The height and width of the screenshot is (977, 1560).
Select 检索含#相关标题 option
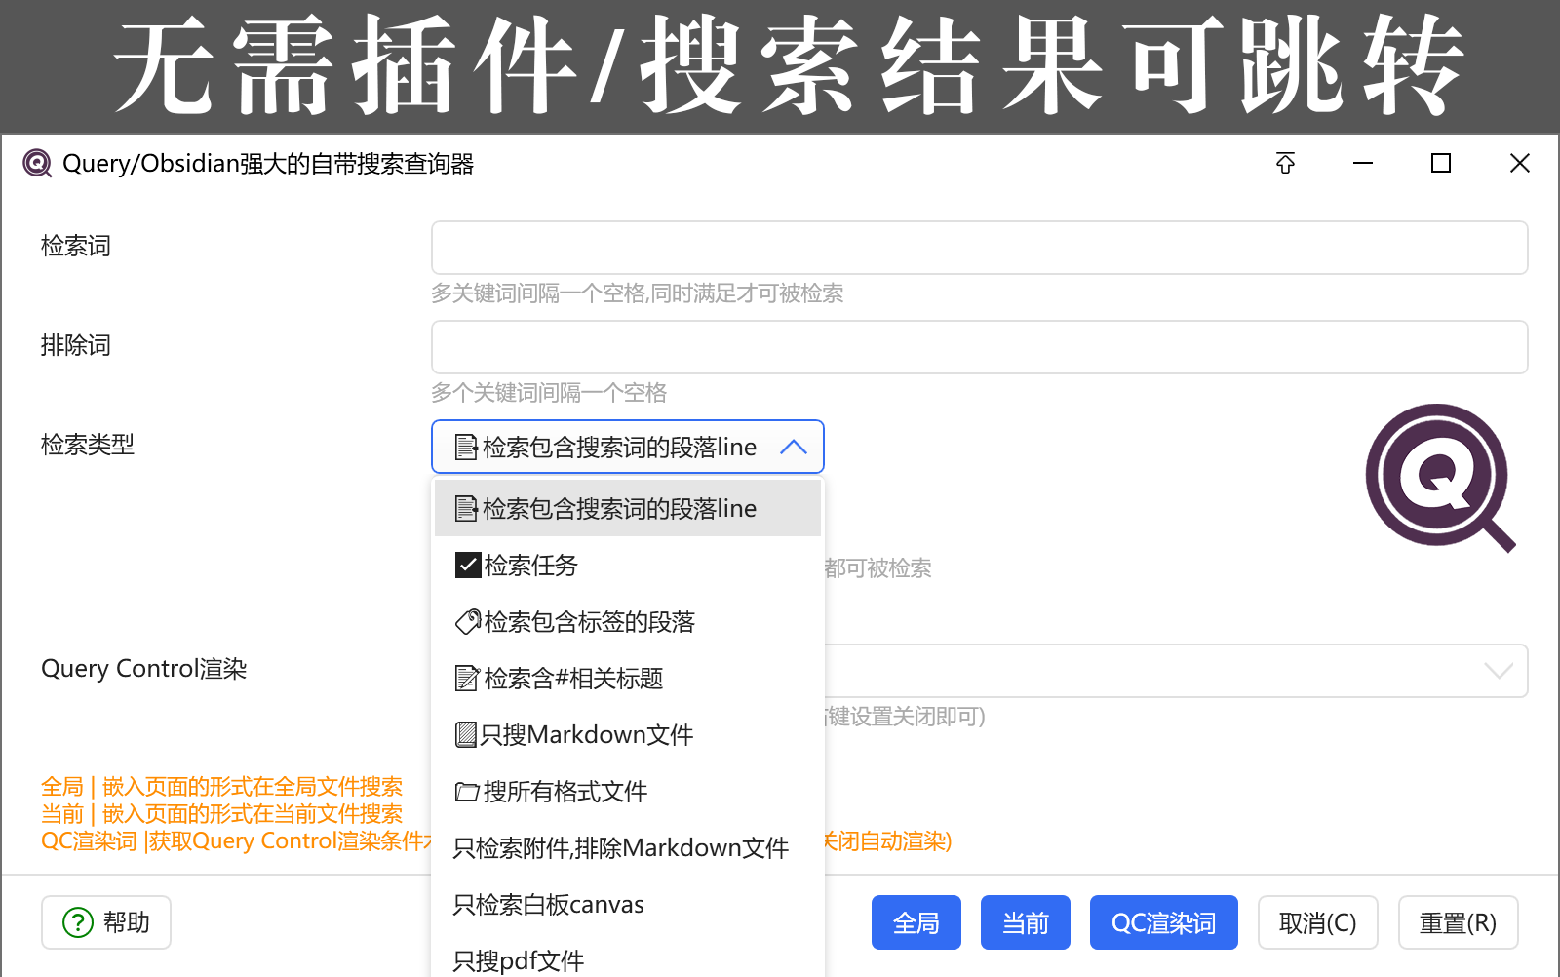point(628,678)
